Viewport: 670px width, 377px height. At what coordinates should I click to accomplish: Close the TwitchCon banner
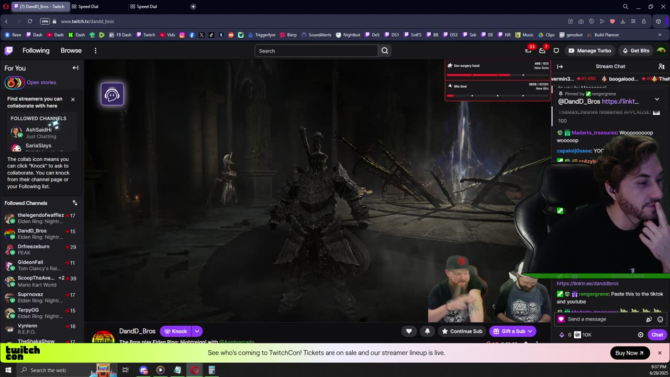pyautogui.click(x=660, y=353)
